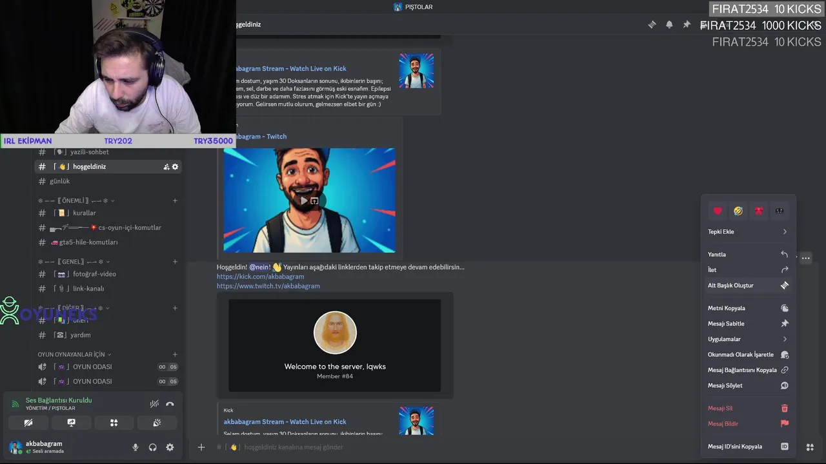This screenshot has height=464, width=826.
Task: Select İlet to forward the message
Action: click(x=748, y=270)
